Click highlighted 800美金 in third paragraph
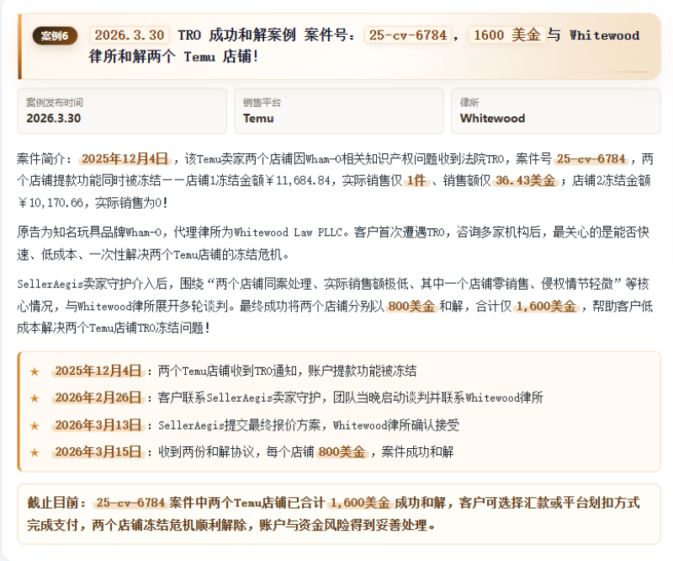 click(x=411, y=306)
